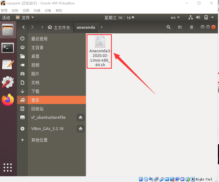Click the 活动 activities button
This screenshot has width=219, height=182.
click(6, 18)
